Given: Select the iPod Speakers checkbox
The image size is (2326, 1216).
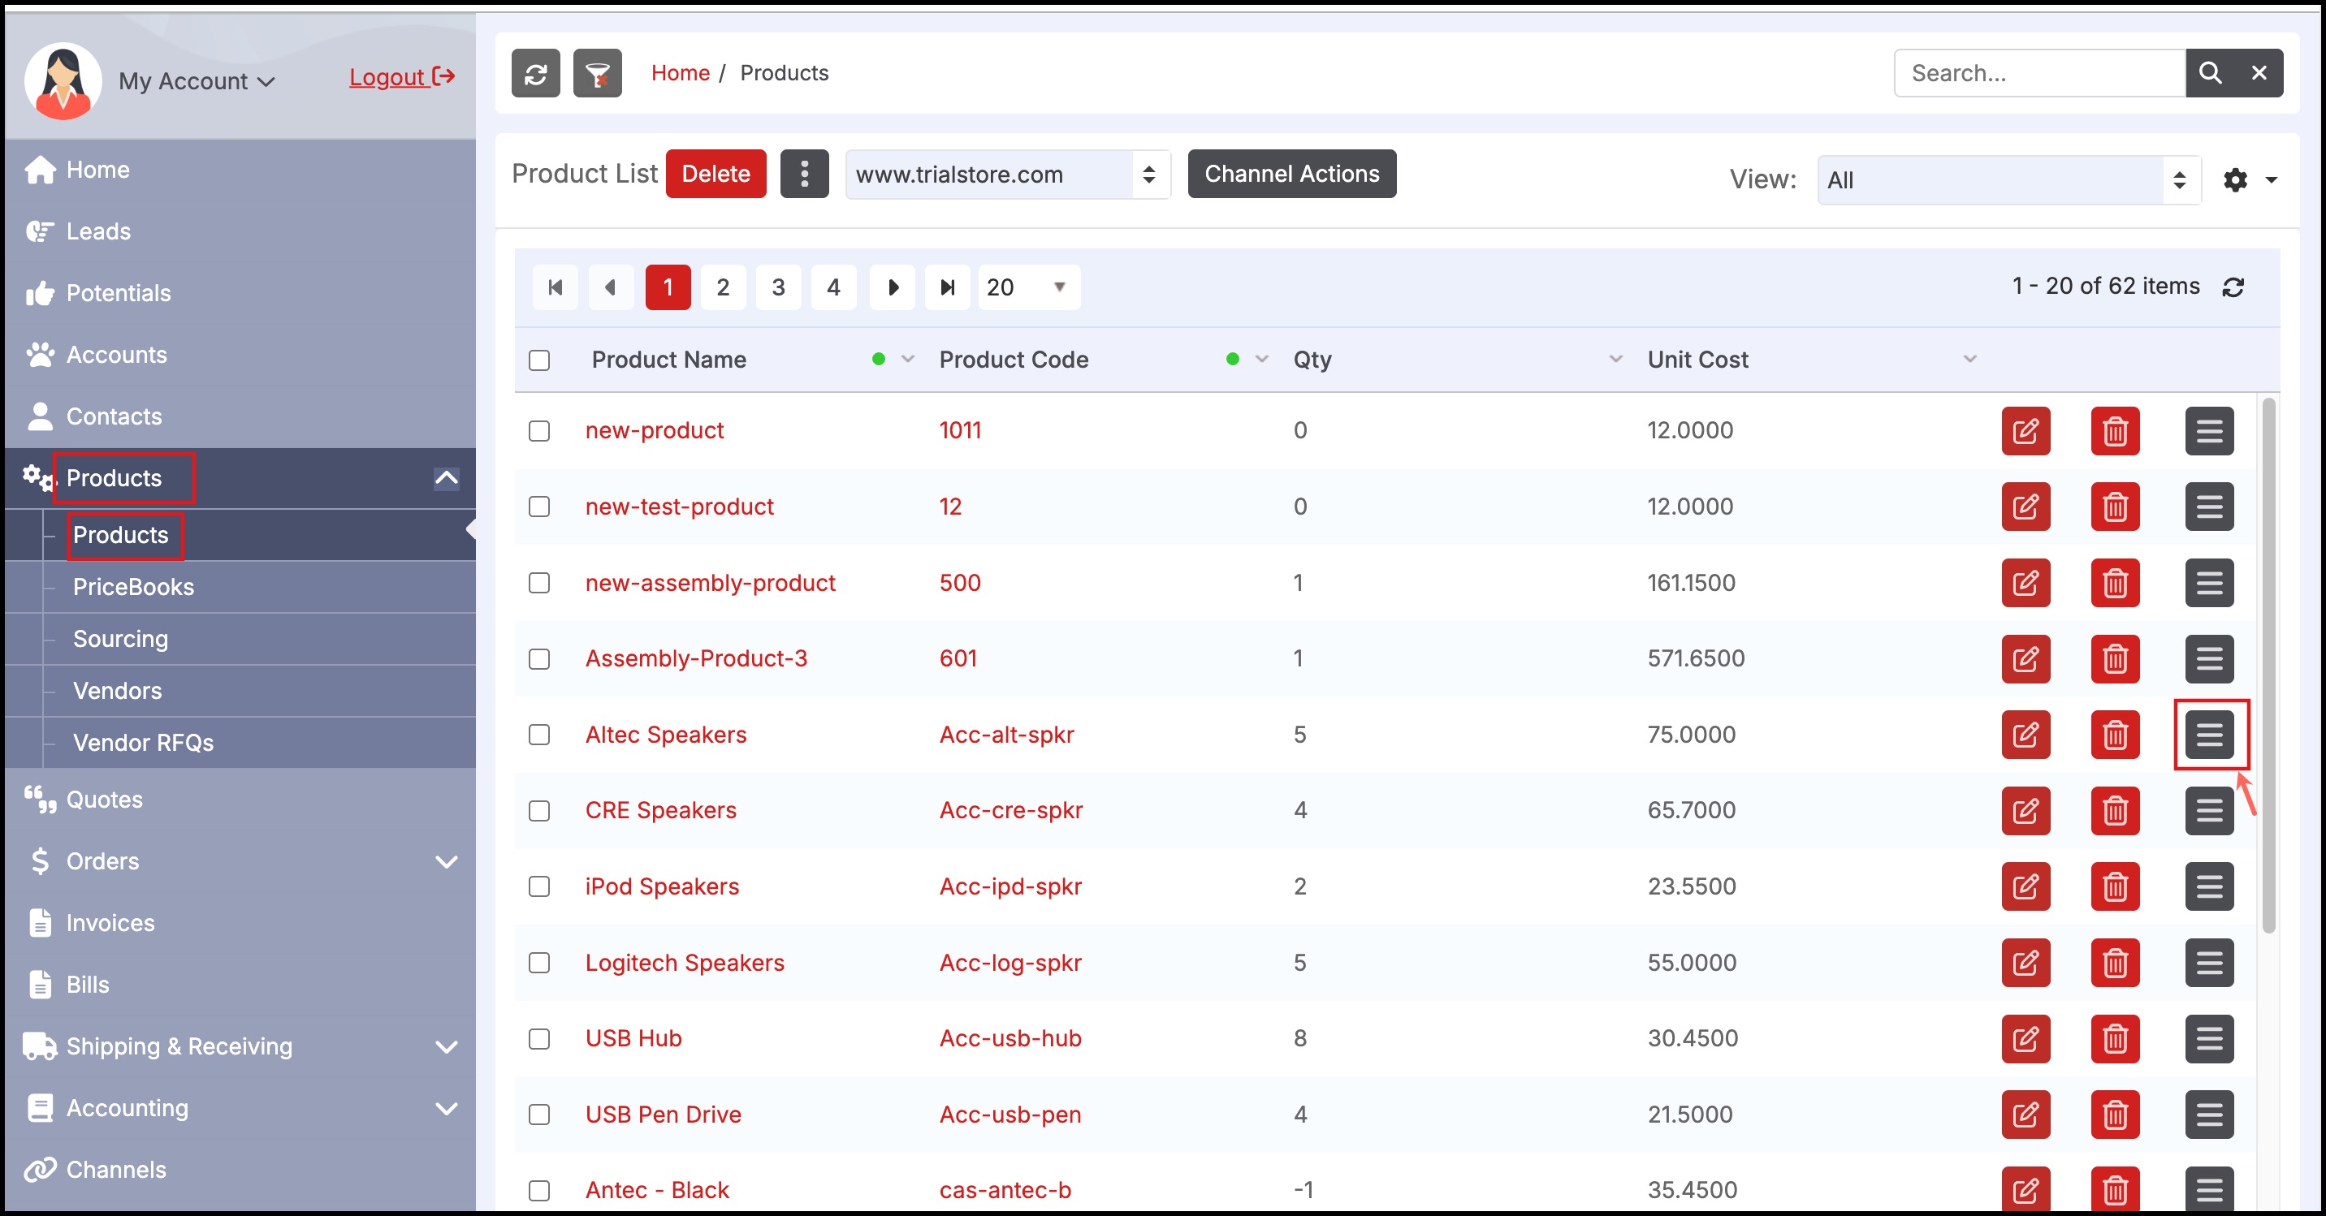Looking at the screenshot, I should [539, 886].
